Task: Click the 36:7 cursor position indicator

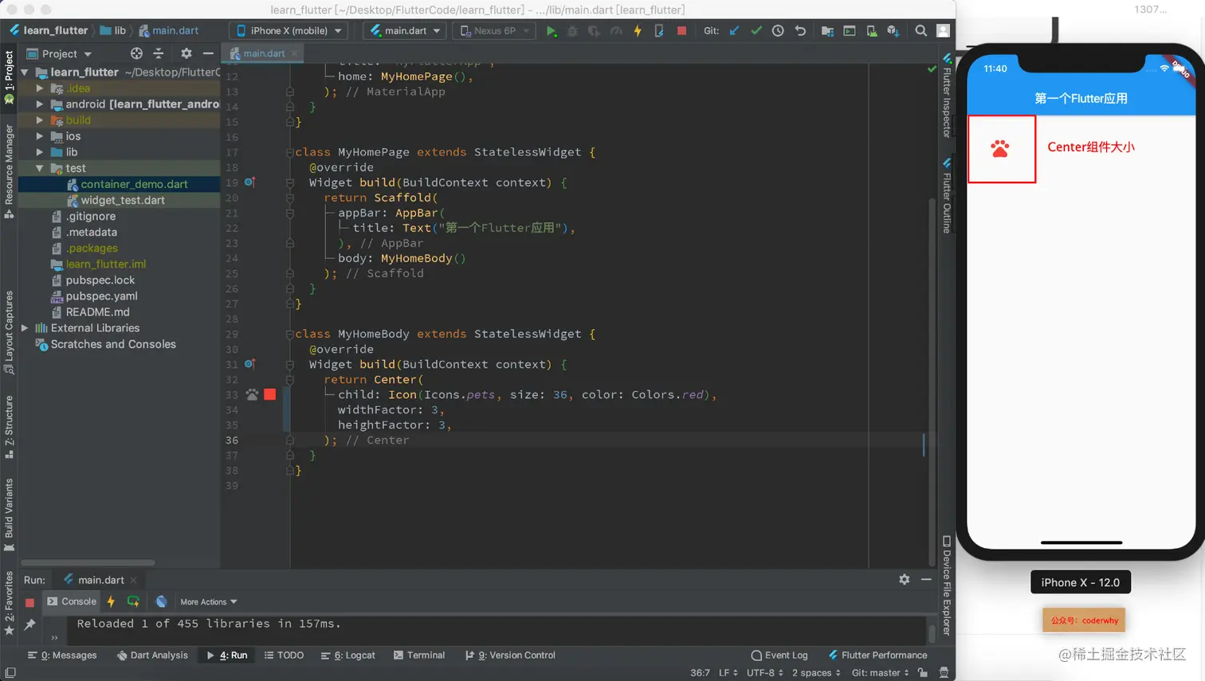Action: (x=700, y=673)
